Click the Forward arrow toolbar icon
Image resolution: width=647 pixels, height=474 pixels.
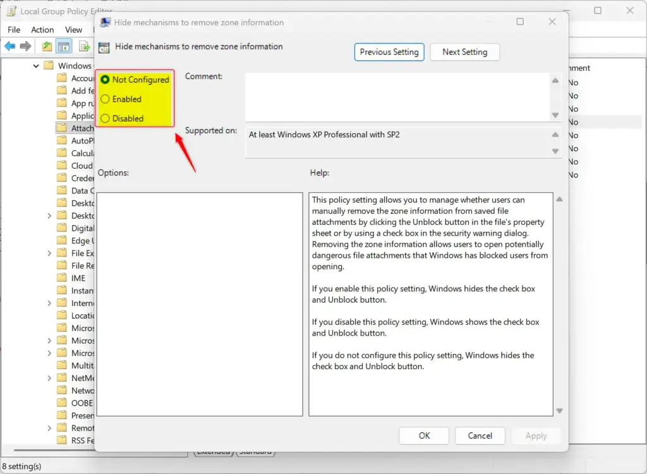pos(25,46)
